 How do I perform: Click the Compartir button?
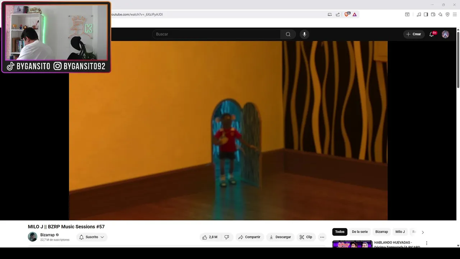click(x=249, y=237)
